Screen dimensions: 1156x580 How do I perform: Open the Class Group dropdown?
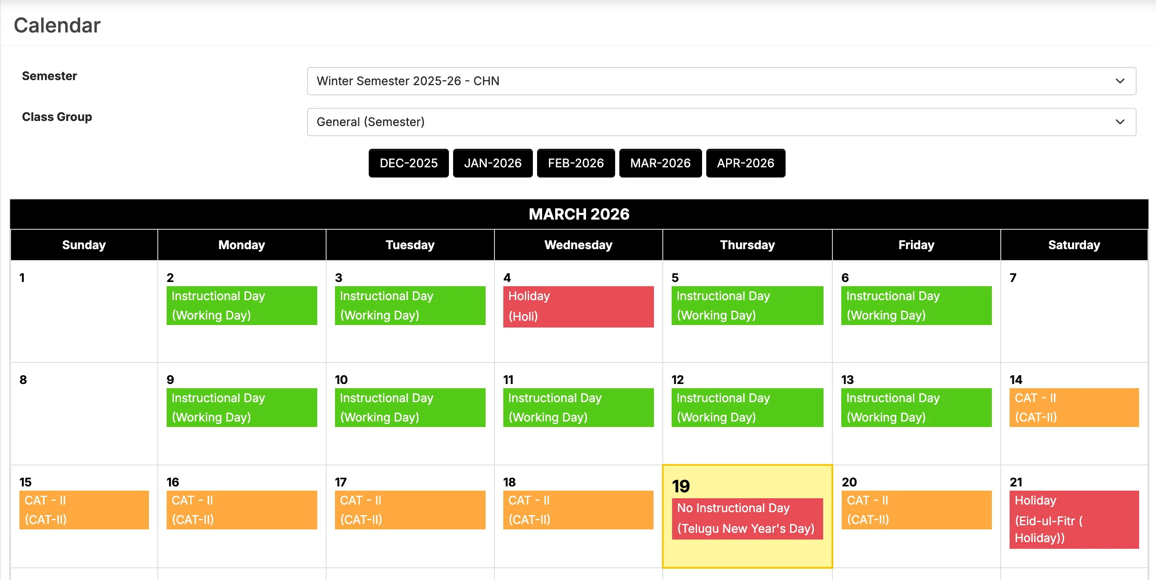click(720, 122)
